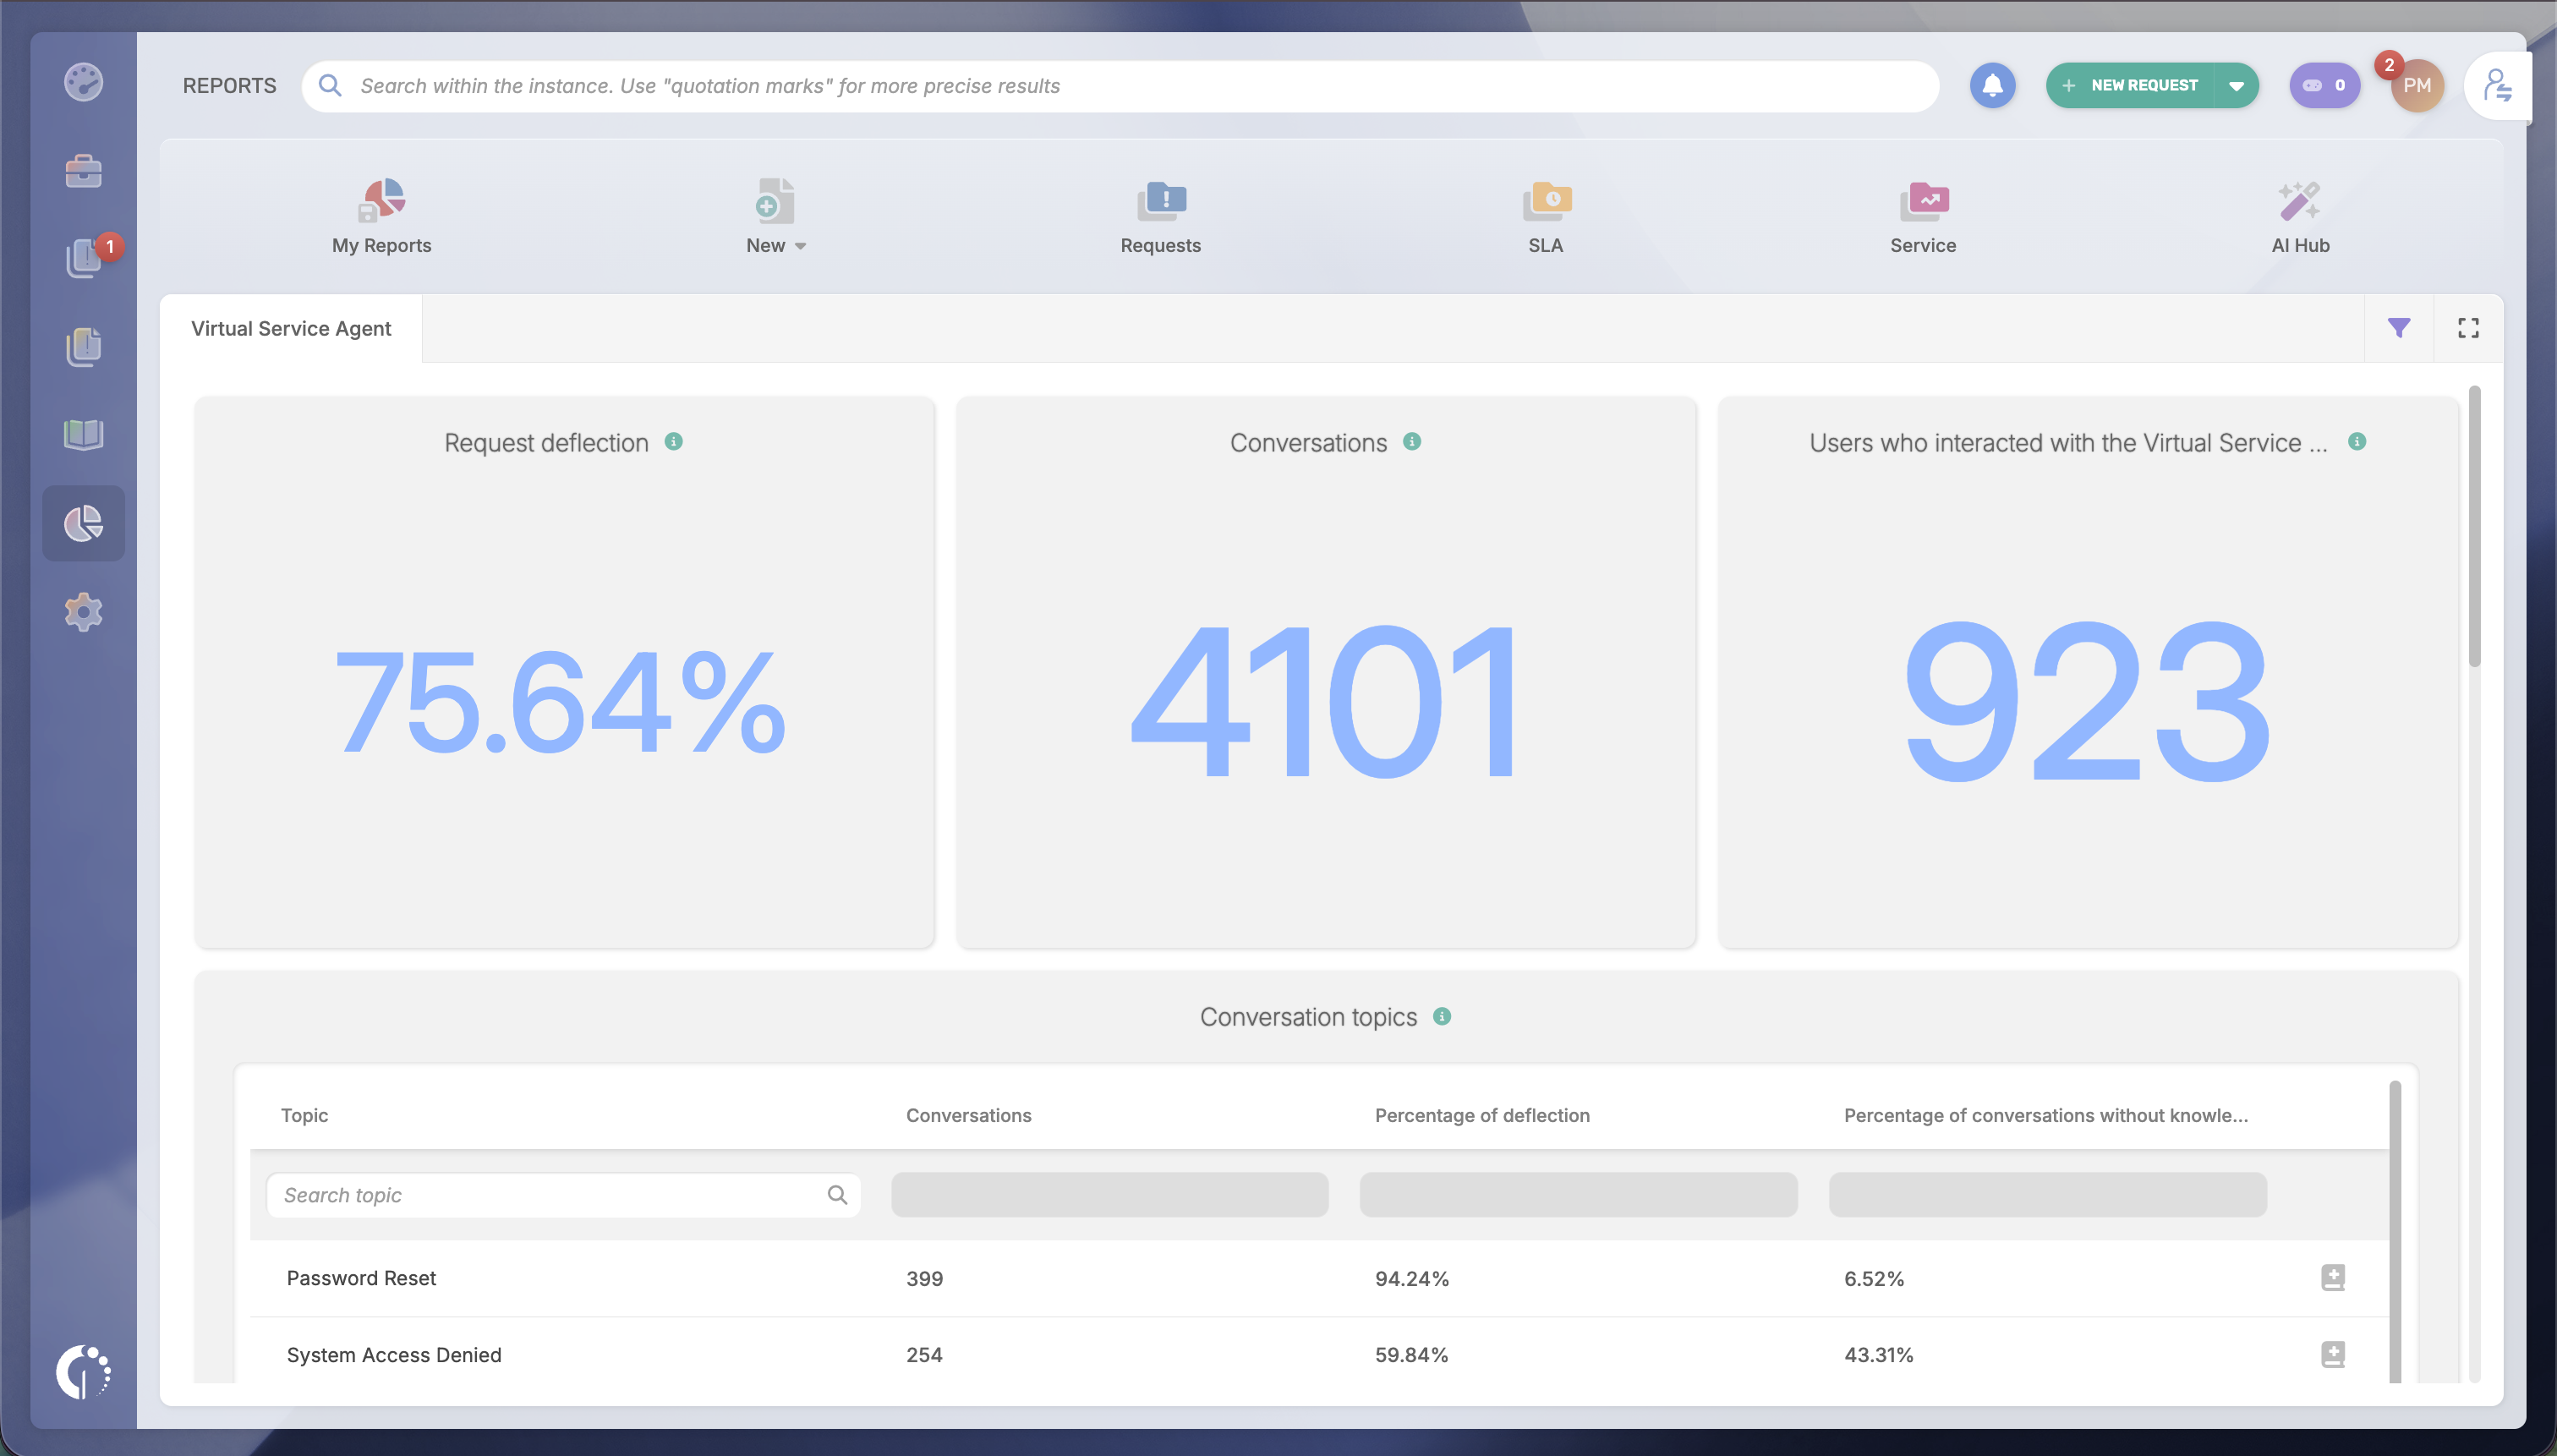Click the add article icon for Password Reset
Image resolution: width=2557 pixels, height=1456 pixels.
2332,1277
